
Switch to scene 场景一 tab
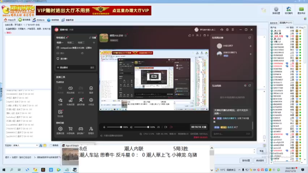tap(60, 43)
